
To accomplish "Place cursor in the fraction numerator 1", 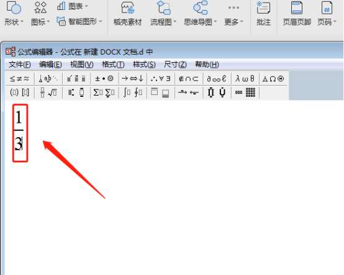I will pyautogui.click(x=19, y=118).
